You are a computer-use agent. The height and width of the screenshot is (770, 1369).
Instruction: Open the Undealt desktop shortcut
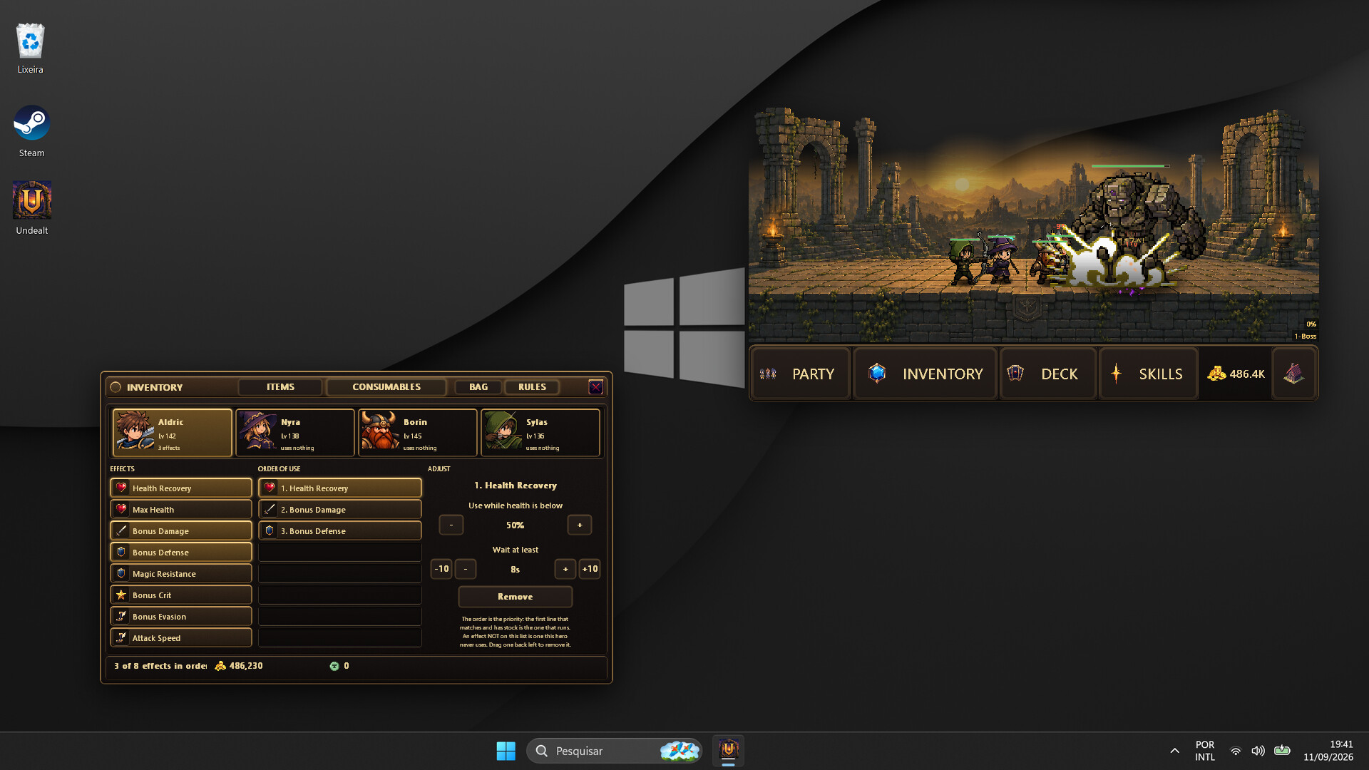(x=31, y=208)
